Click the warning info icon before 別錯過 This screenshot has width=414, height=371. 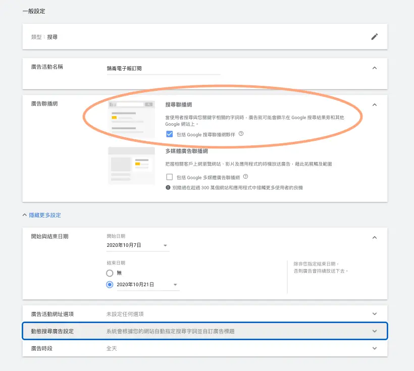point(168,187)
